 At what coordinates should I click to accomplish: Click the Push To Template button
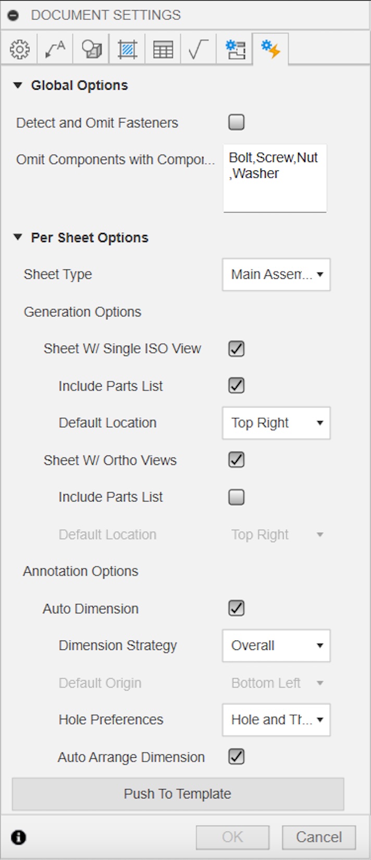click(x=177, y=794)
